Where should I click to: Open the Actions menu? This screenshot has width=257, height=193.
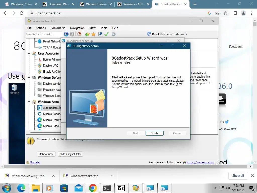point(41,28)
